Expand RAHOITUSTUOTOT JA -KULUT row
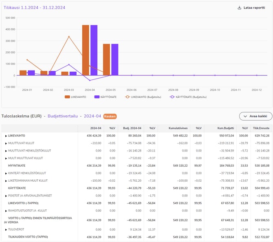Viewport: 273px width, 242px height. click(x=6, y=211)
